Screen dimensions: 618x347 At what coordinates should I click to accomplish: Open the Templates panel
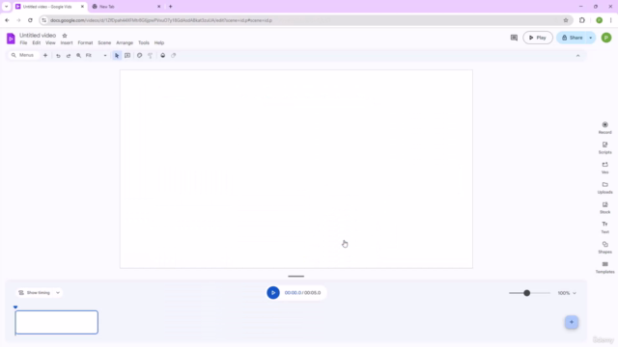[x=605, y=268]
